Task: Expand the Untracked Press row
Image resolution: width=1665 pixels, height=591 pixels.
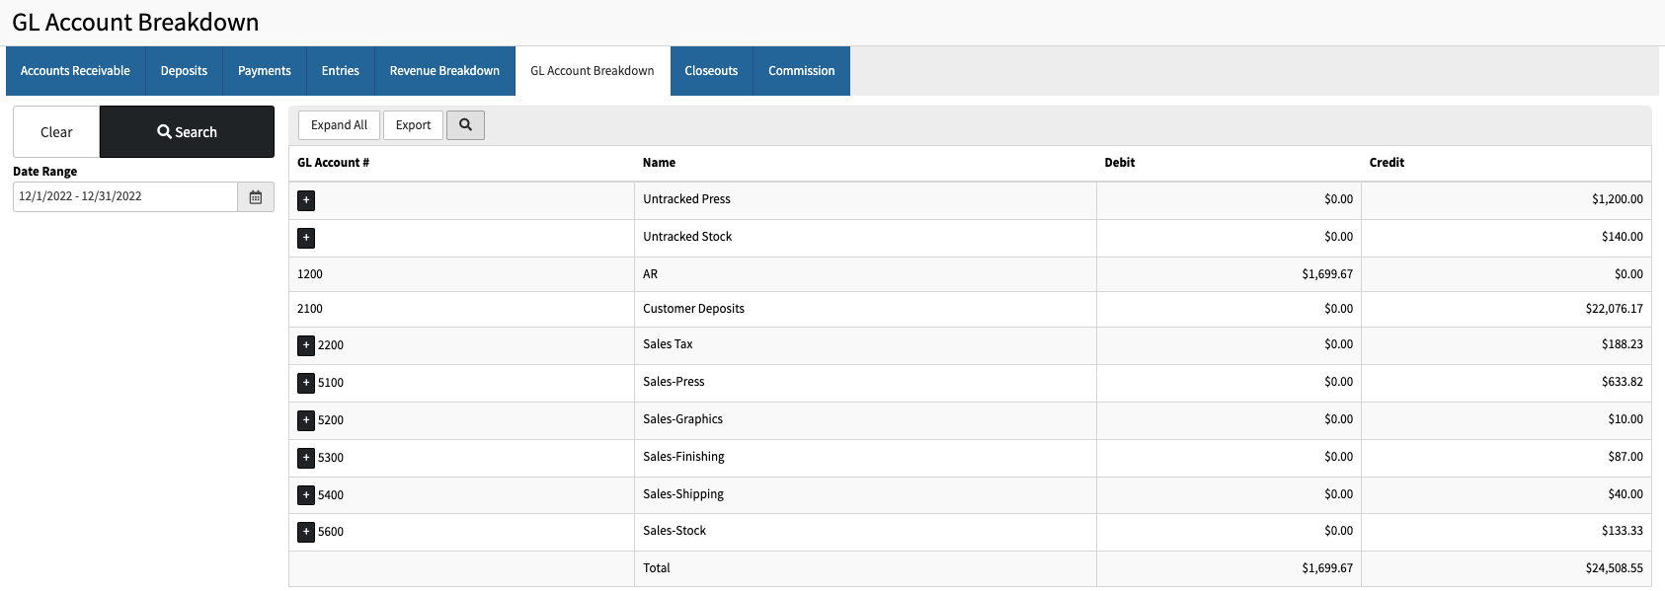Action: (x=306, y=200)
